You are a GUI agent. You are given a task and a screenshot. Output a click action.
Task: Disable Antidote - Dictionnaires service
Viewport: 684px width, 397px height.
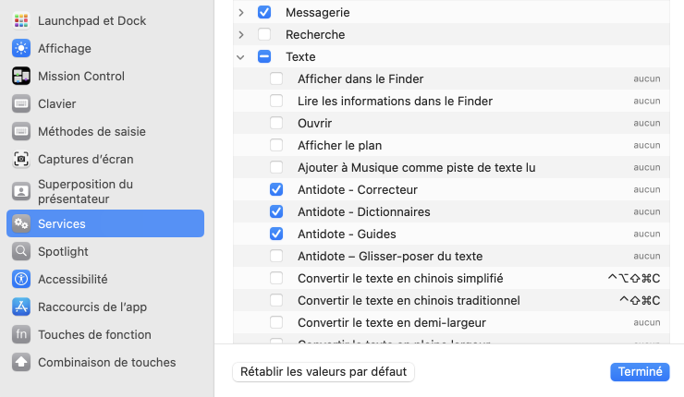[x=276, y=211]
